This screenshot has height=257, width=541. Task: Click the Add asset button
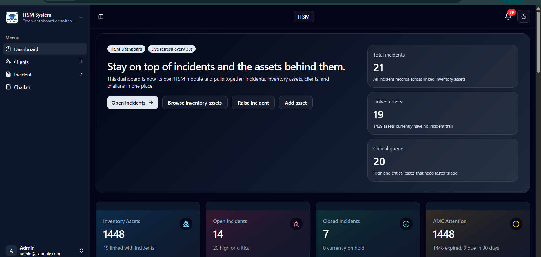tap(296, 103)
